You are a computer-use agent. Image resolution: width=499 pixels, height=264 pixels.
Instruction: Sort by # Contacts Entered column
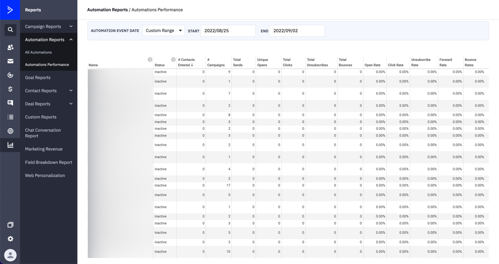187,62
